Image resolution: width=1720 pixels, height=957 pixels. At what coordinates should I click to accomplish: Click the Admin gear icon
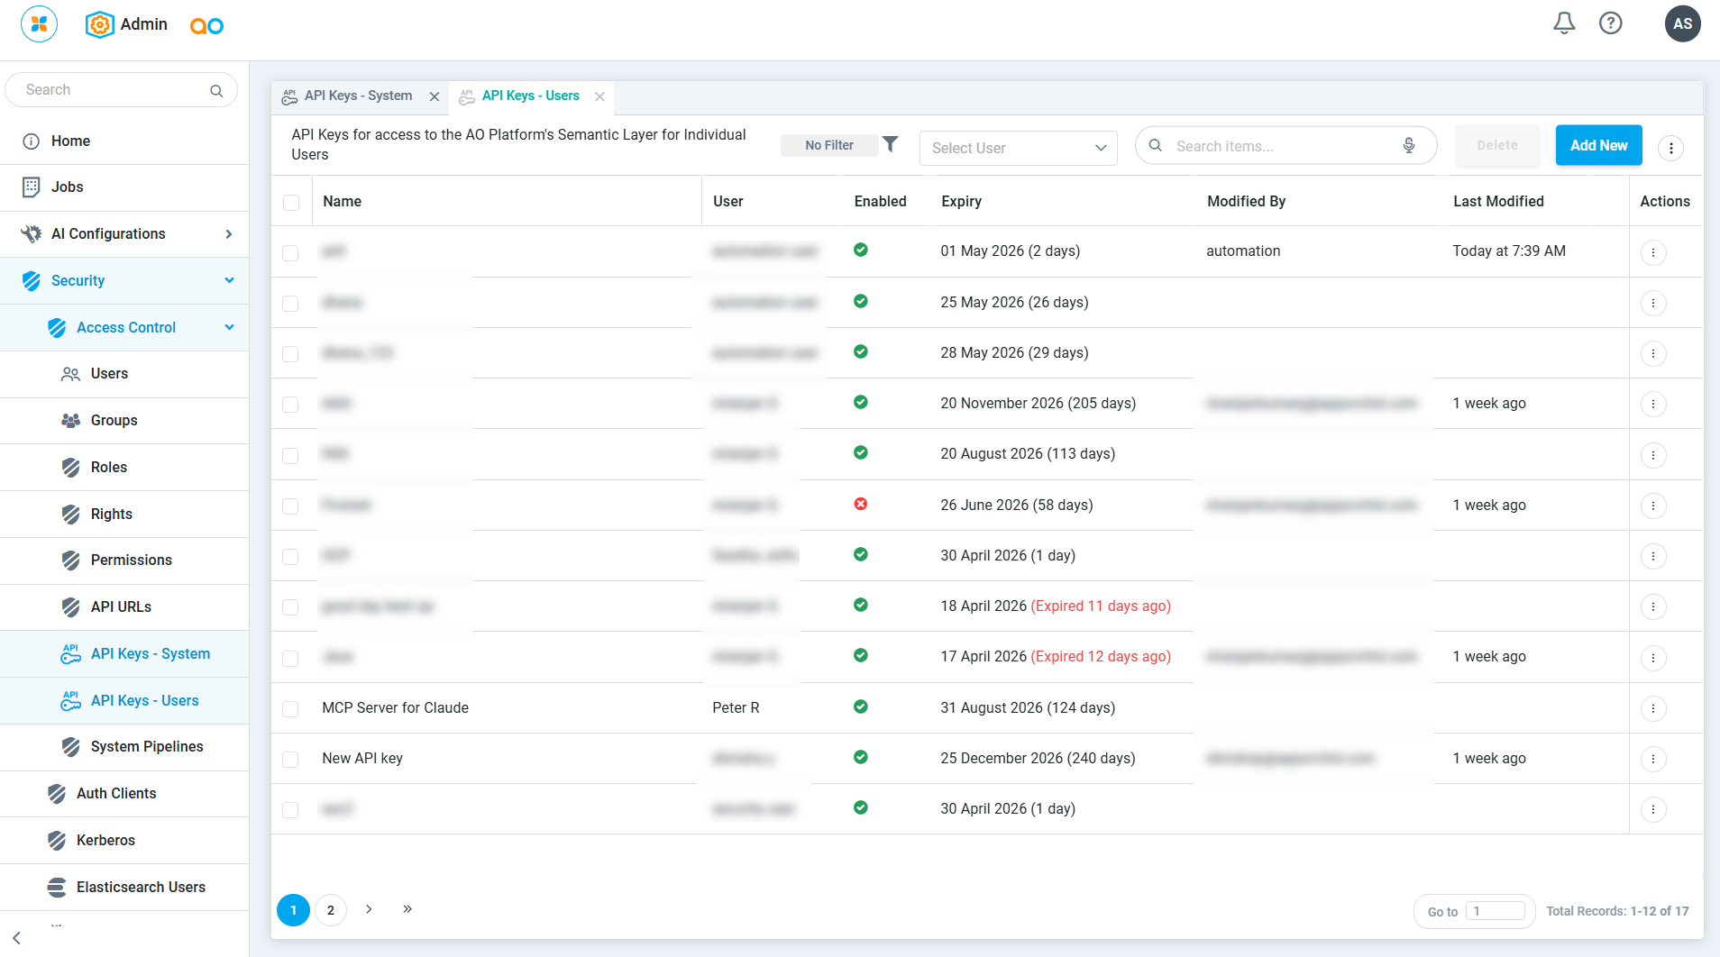pos(99,24)
